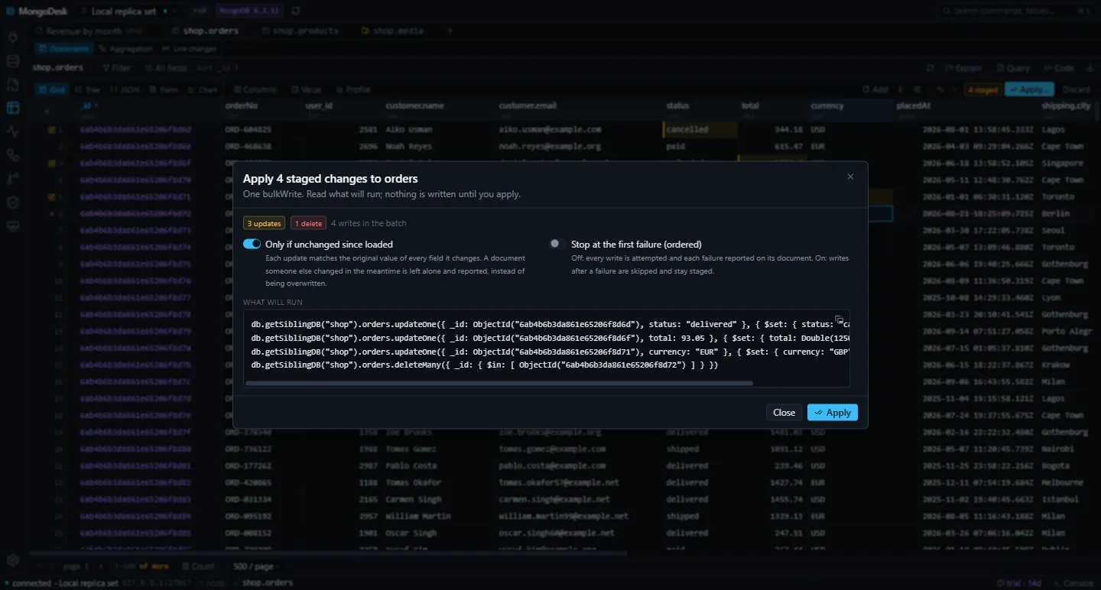Copy the 'What will run' script
Screen dimensions: 1101x590
point(839,319)
